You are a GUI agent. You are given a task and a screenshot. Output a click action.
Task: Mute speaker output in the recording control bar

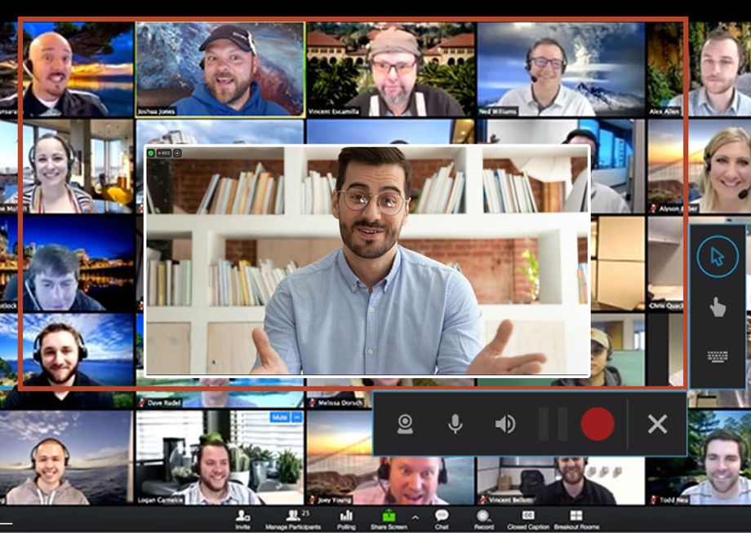click(504, 423)
